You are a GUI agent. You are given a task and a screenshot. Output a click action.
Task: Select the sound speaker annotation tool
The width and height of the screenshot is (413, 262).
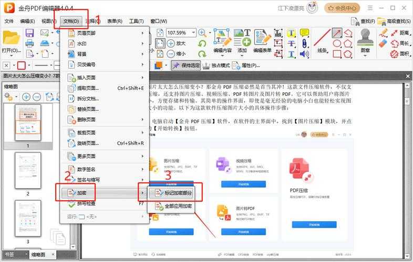point(304,54)
